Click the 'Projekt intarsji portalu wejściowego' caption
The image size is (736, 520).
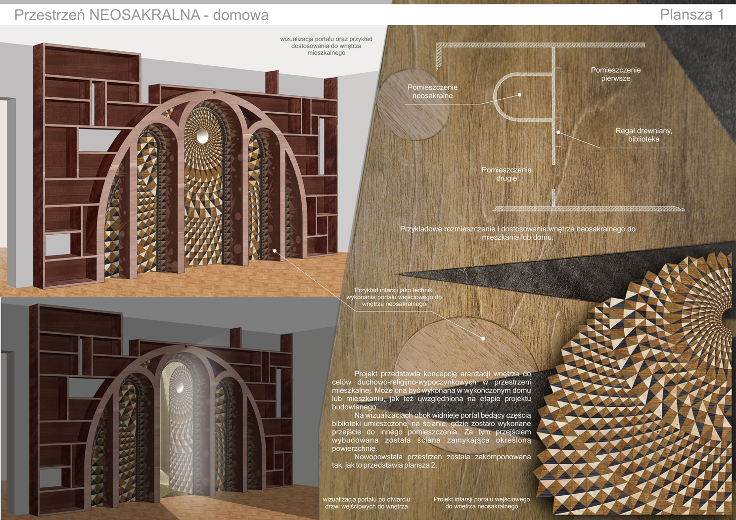(481, 503)
